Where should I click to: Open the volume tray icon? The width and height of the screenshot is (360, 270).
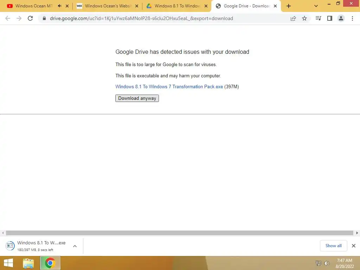[x=327, y=263]
